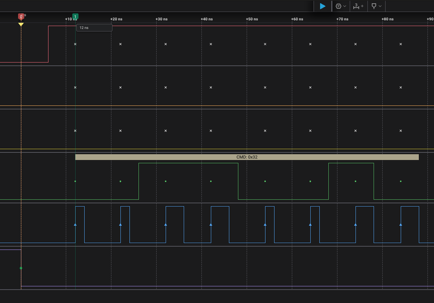Select the CMD: 0x32 decoded frame bar
This screenshot has height=303, width=434.
pos(247,157)
